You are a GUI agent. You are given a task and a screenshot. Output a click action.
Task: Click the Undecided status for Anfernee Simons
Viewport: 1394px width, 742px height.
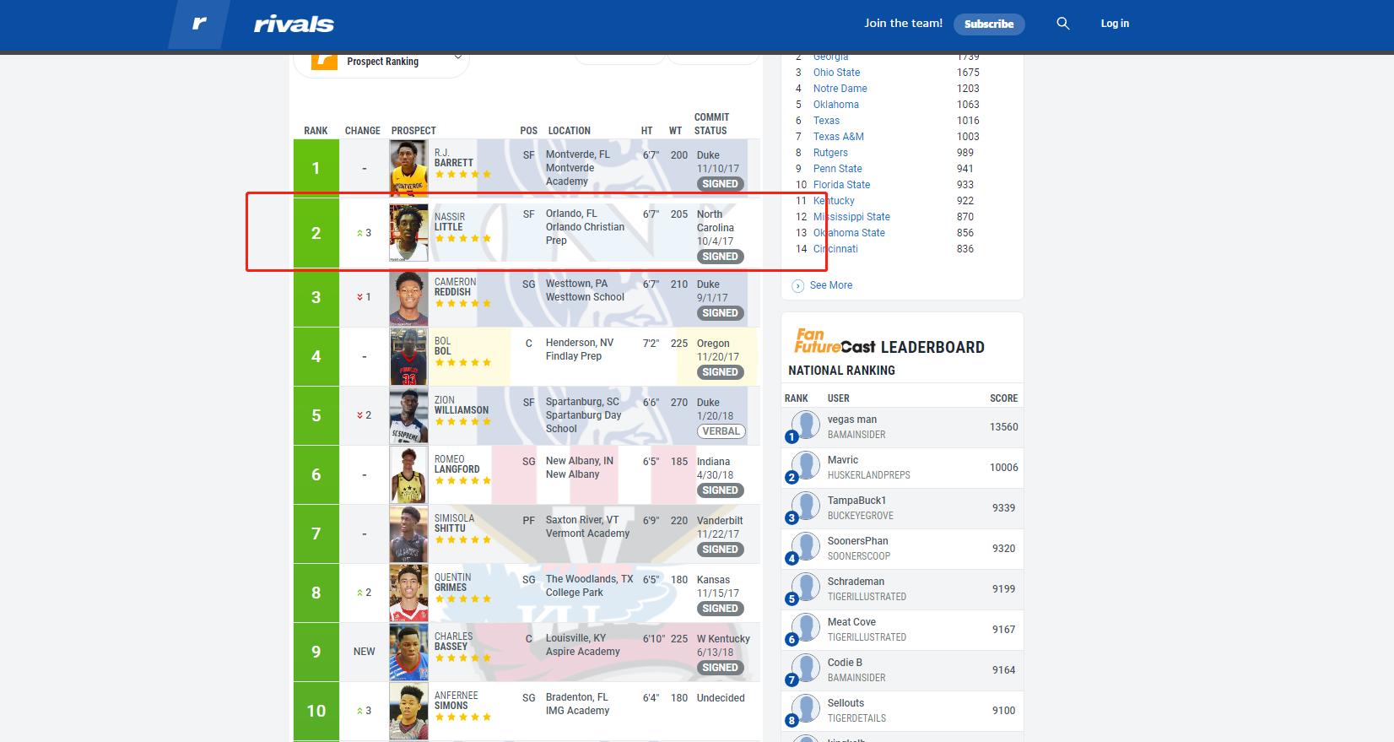(721, 698)
